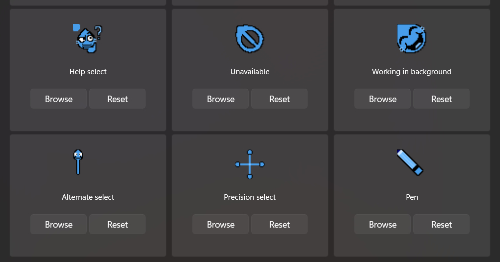
Task: Browse for a new Help select cursor
Action: [x=59, y=99]
